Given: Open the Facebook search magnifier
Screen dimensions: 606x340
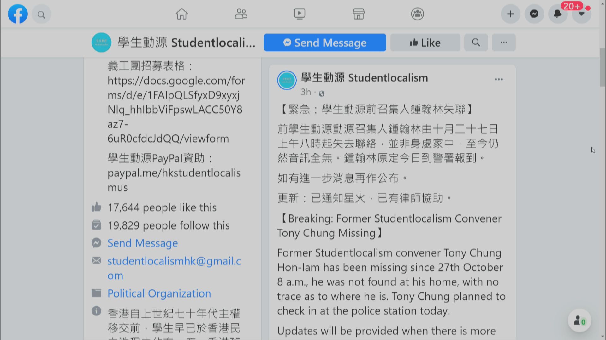Looking at the screenshot, I should (x=41, y=14).
